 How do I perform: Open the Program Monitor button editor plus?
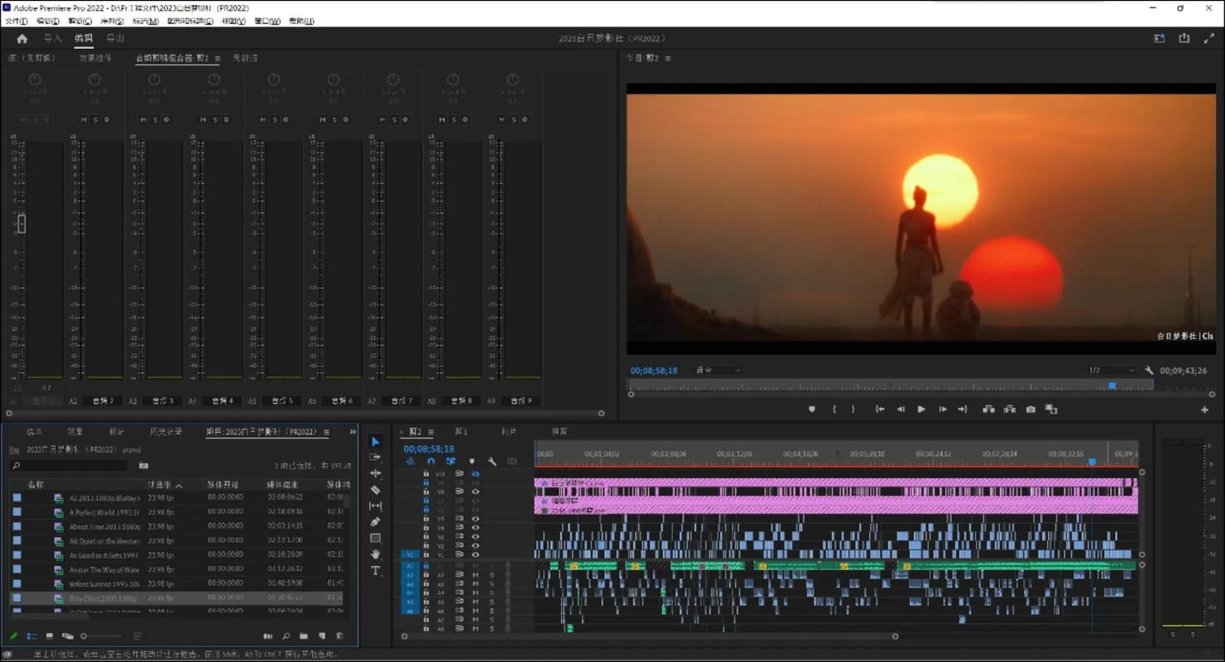click(1204, 410)
